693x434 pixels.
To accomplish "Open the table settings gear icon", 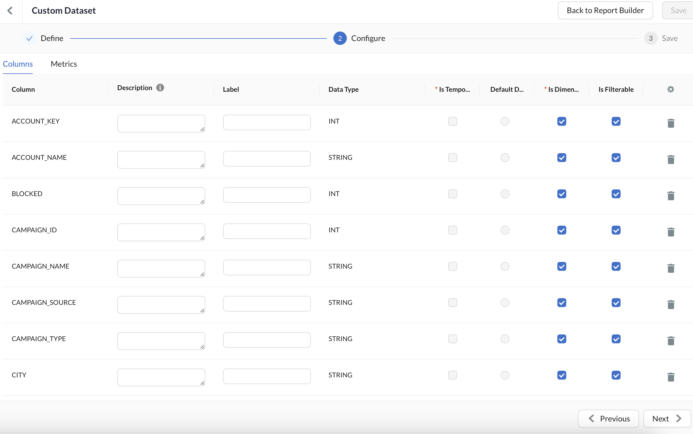I will pos(670,89).
